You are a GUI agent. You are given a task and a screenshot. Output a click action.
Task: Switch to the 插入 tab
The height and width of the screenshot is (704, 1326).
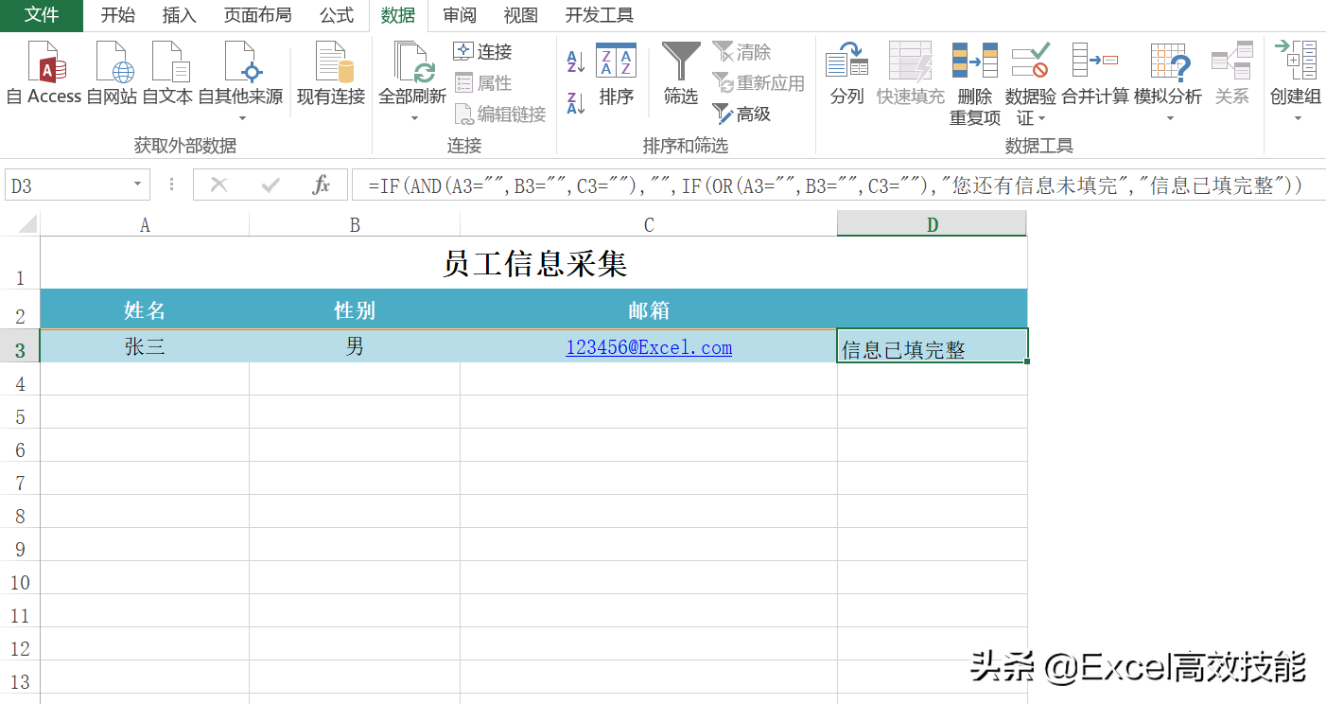click(180, 15)
